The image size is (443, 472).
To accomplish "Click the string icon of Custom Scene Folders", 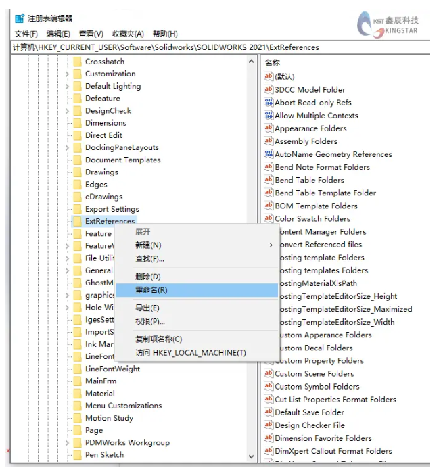I will (x=269, y=373).
